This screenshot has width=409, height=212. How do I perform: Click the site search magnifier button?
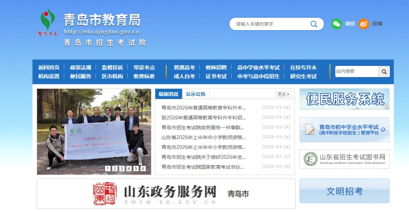pos(384,72)
